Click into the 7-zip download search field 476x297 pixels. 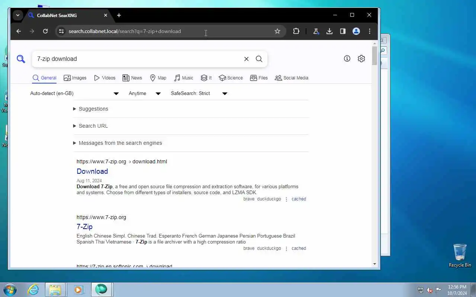(138, 59)
